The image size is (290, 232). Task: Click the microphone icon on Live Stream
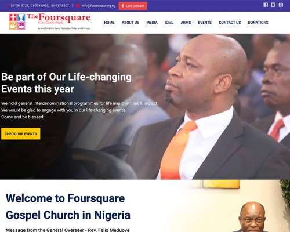(122, 6)
